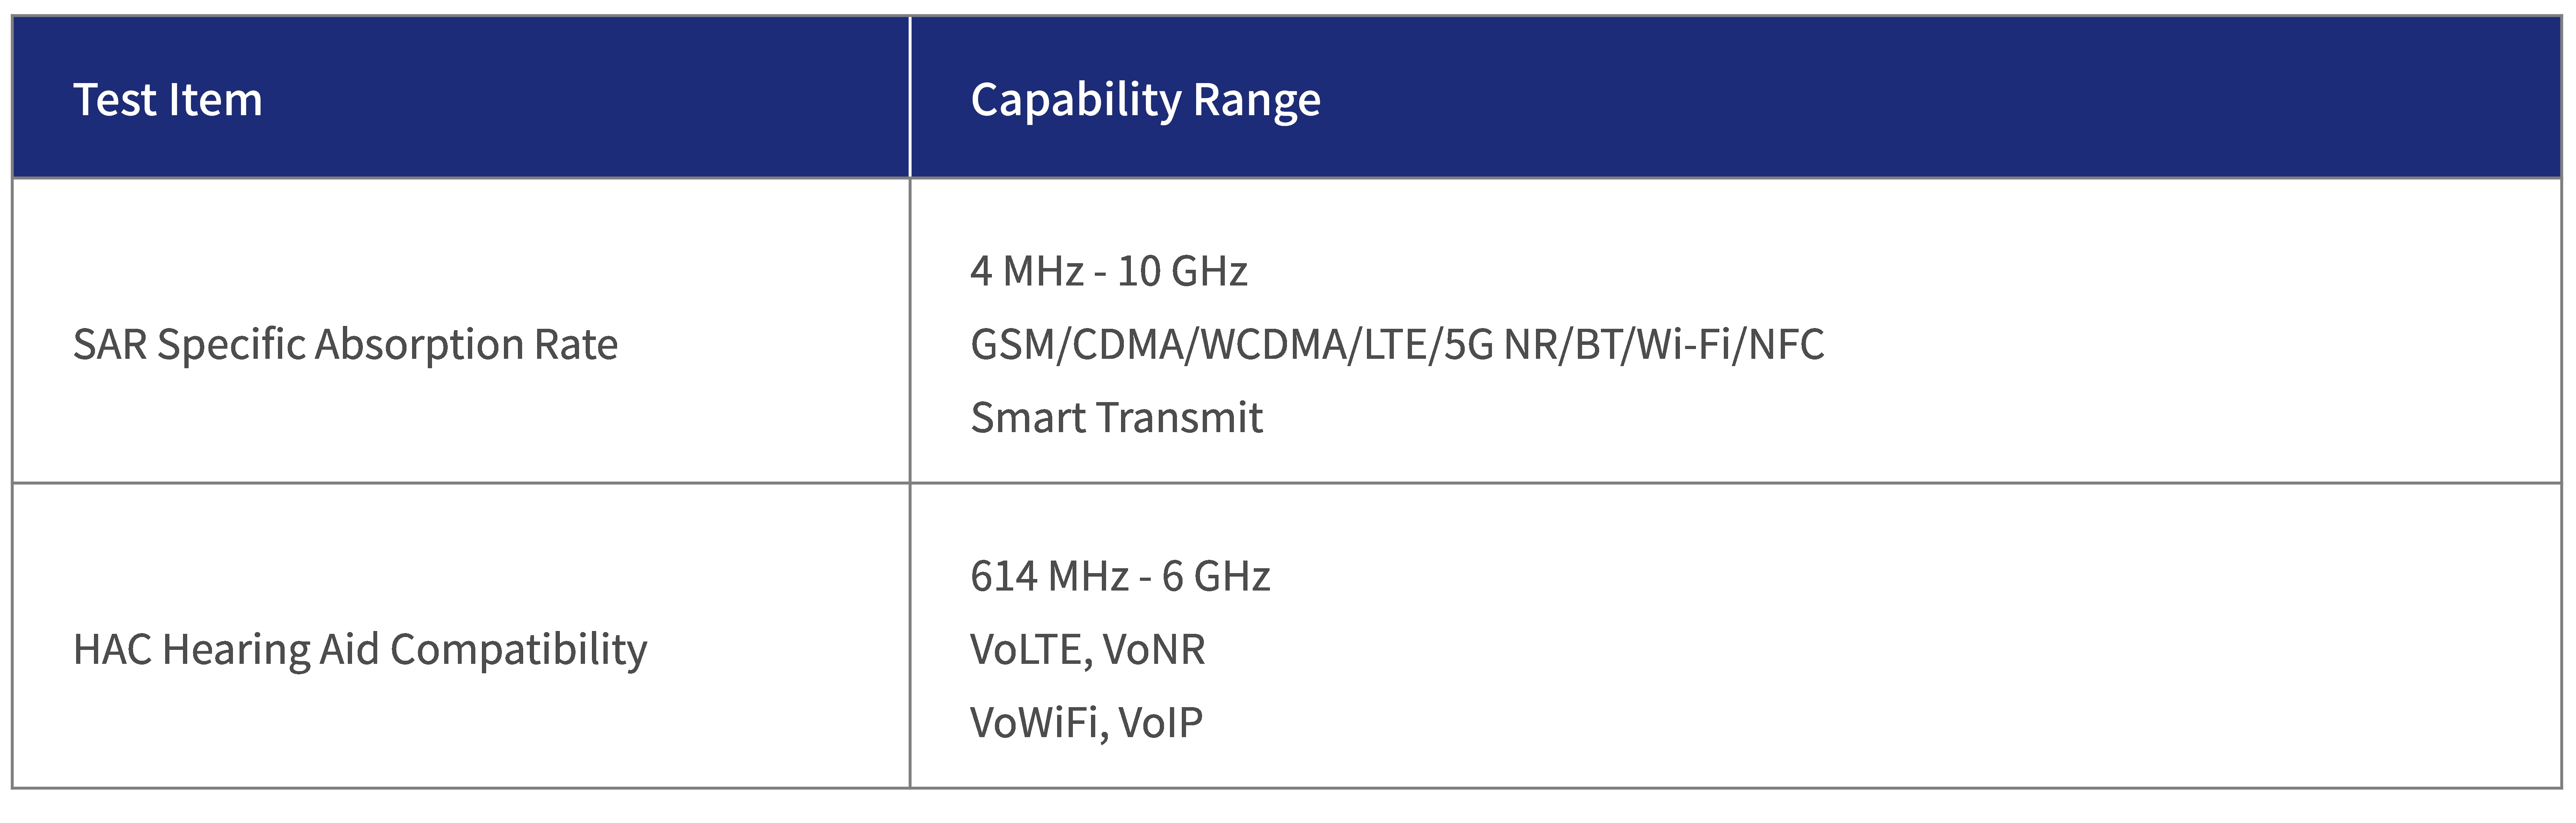This screenshot has height=823, width=2576.
Task: Click the Capability Range column header
Action: point(1145,100)
